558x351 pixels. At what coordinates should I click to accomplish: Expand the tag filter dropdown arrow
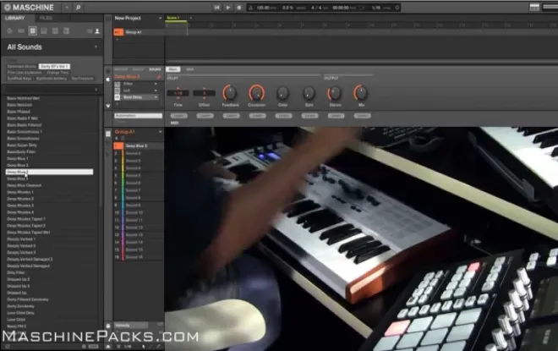tap(96, 90)
